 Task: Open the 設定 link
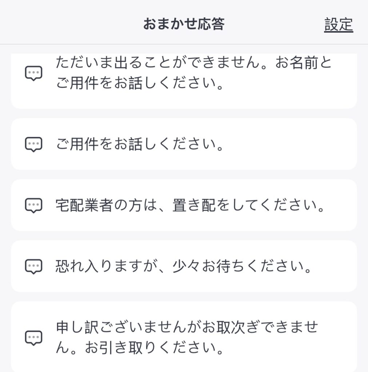point(339,25)
